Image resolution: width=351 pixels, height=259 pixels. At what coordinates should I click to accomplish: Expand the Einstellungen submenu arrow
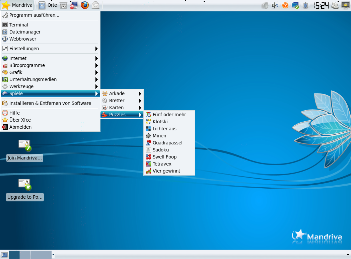[96, 49]
